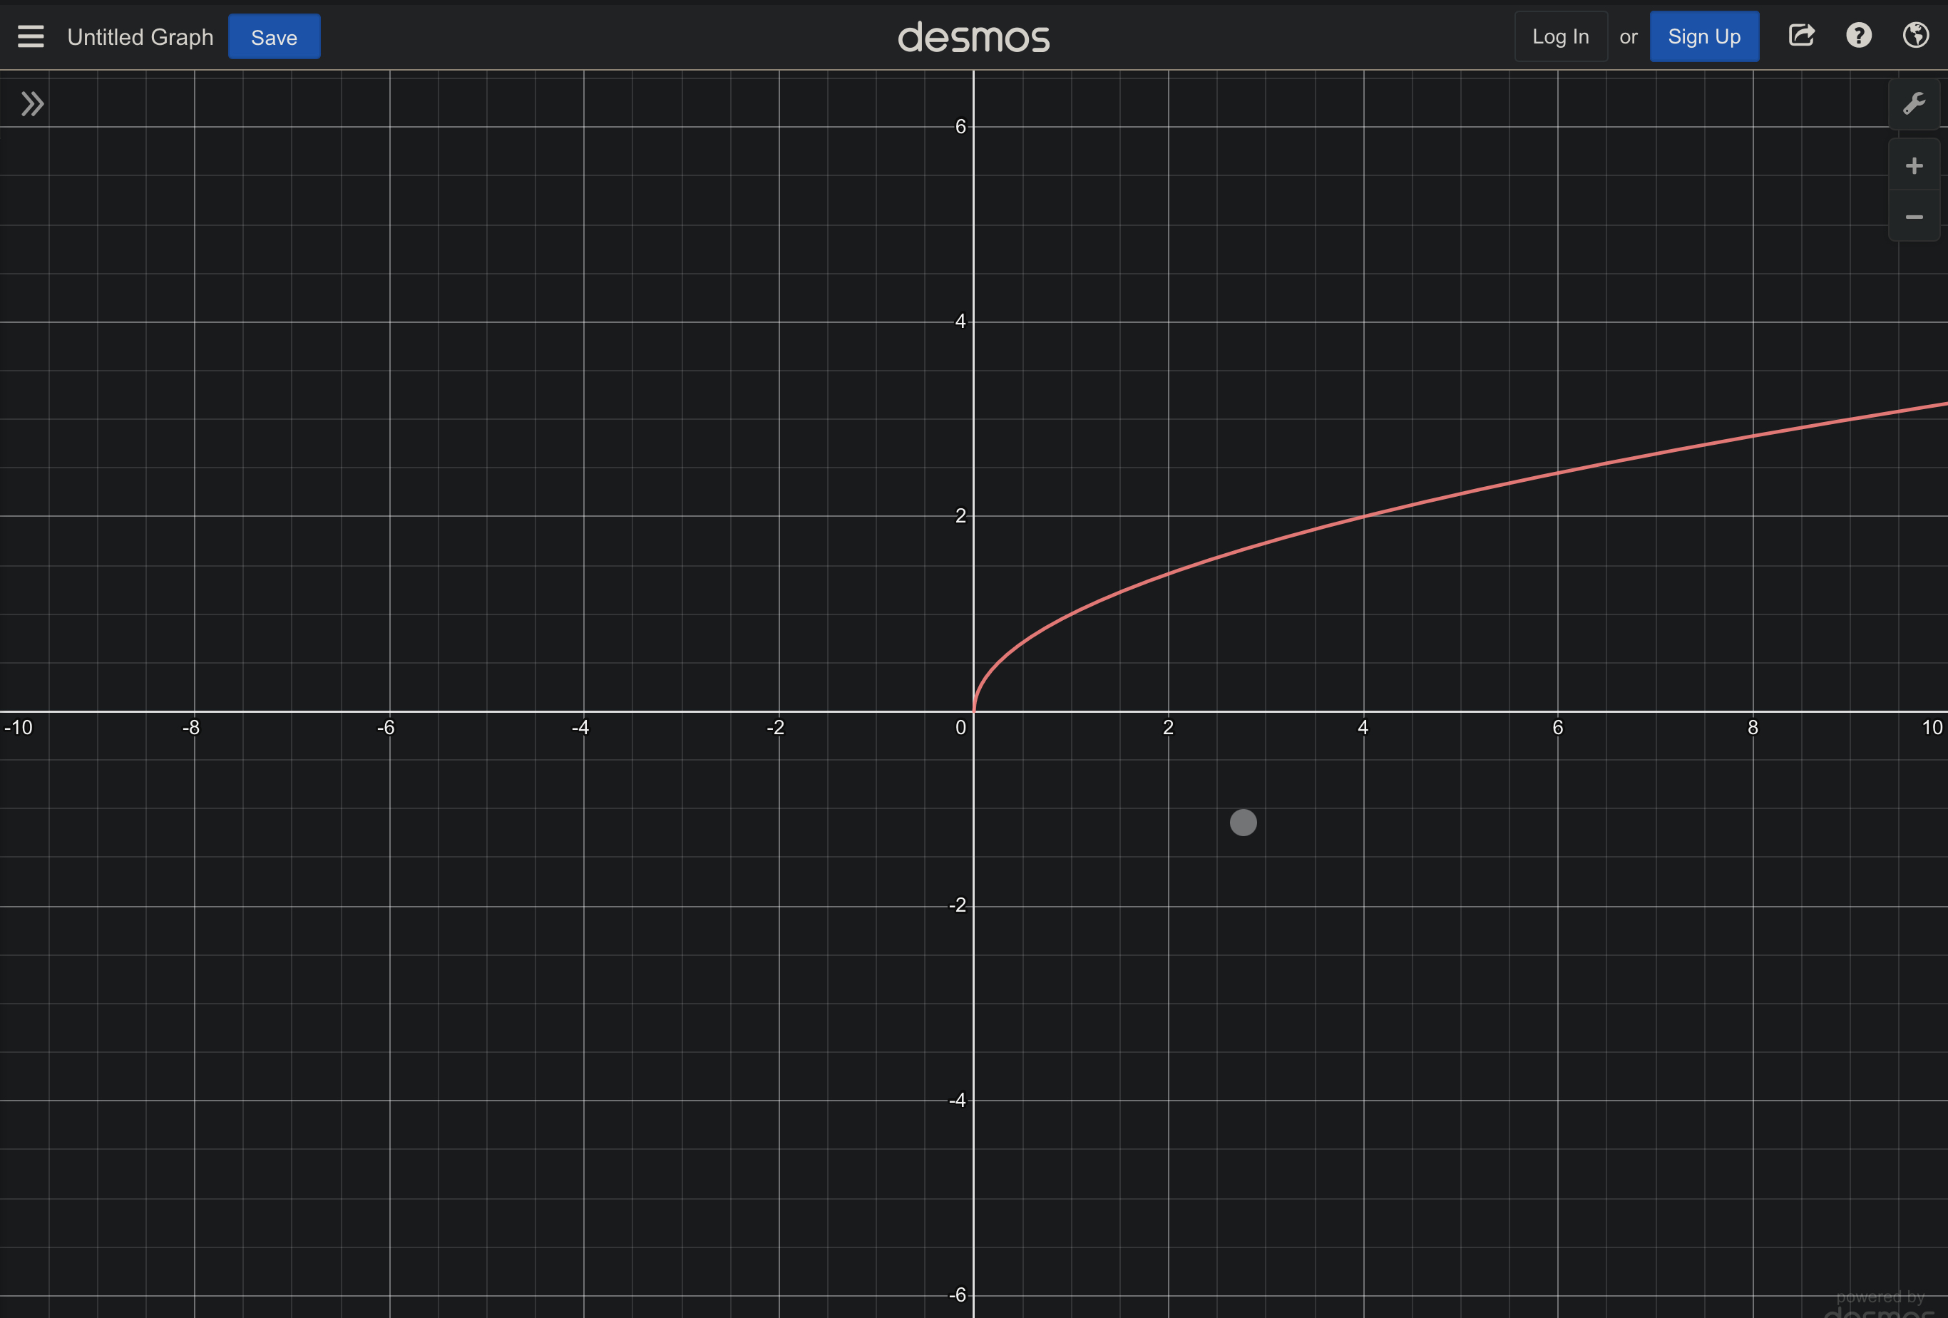Zoom in with the plus button
The height and width of the screenshot is (1318, 1948).
tap(1914, 165)
